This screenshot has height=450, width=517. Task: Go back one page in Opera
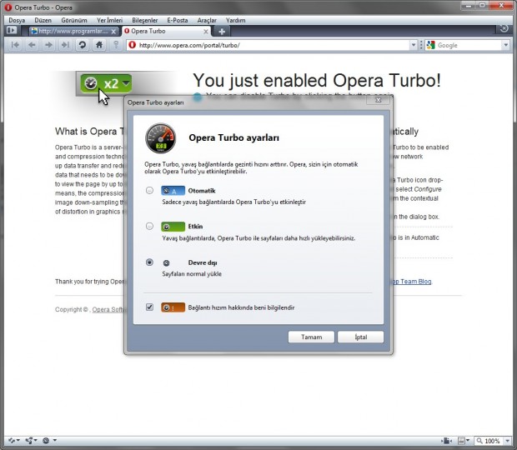(x=32, y=45)
